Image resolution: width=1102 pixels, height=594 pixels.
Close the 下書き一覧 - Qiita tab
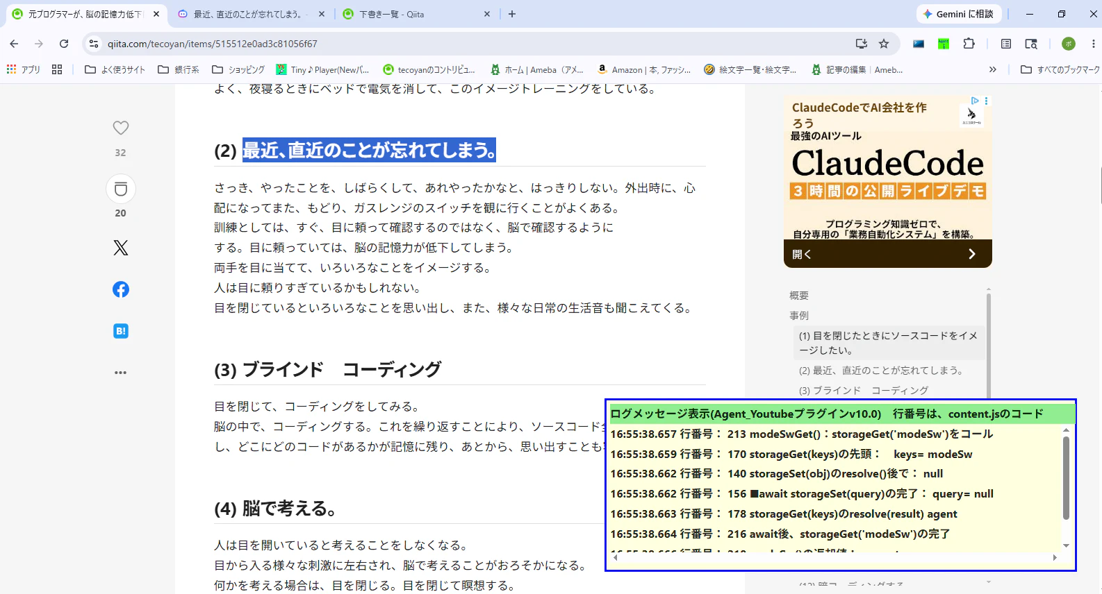tap(487, 14)
